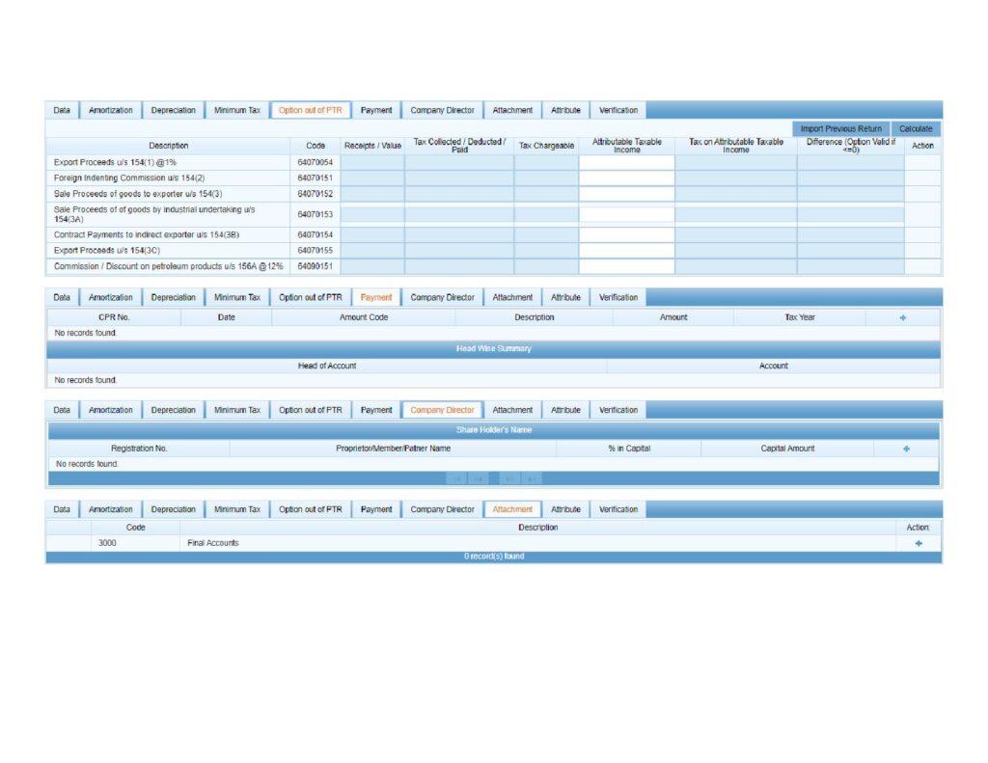Screen dimensions: 988x763
Task: Click Attributable Taxable Income field for Contract Payments row
Action: point(626,234)
